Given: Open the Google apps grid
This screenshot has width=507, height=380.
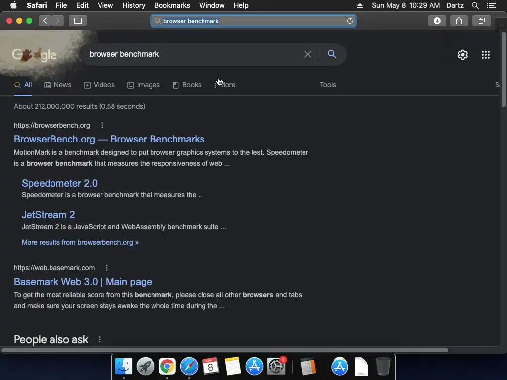Looking at the screenshot, I should tap(486, 55).
